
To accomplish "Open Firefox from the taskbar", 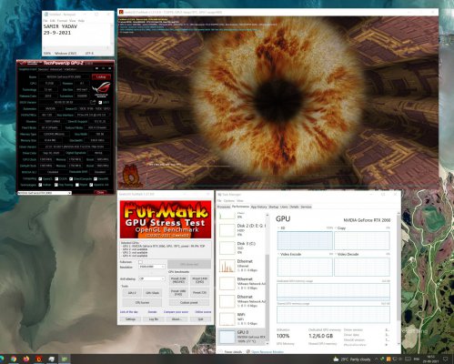I will (x=26, y=359).
